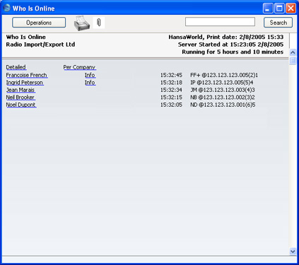Viewport: 299px width, 265px height.
Task: Click Info link for Ingrid Peterson
Action: (x=90, y=83)
